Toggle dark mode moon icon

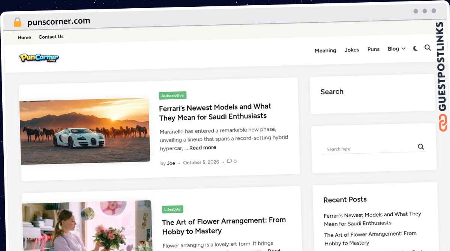click(x=415, y=48)
